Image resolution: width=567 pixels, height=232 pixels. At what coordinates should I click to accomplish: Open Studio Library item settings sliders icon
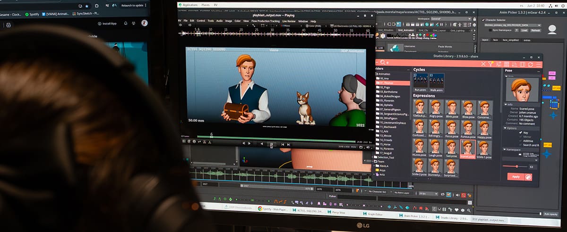tap(498, 64)
